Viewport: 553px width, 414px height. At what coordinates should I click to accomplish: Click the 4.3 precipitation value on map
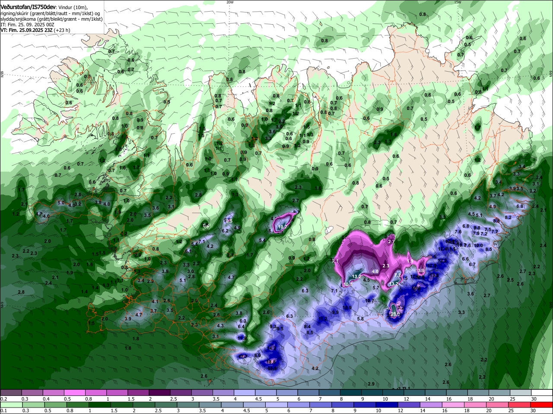(220, 326)
